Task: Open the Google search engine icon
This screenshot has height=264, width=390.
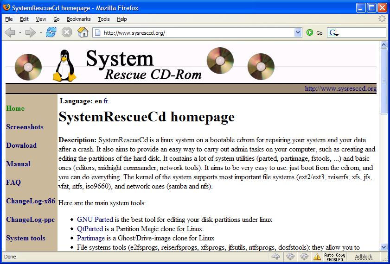Action: tap(333, 32)
